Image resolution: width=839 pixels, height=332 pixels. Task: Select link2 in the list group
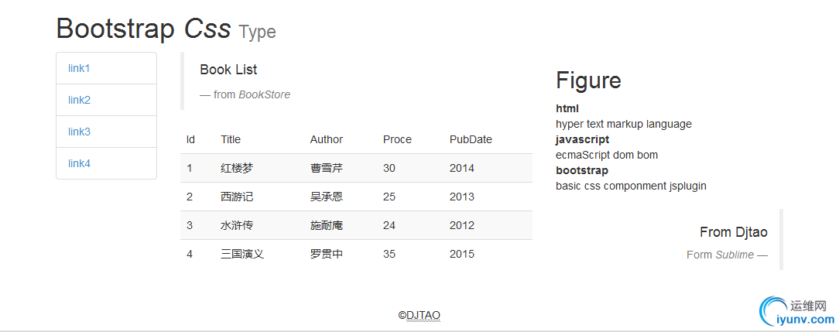coord(79,100)
